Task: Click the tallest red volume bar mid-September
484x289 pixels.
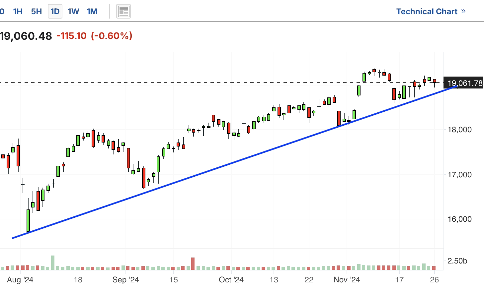Action: (193, 263)
